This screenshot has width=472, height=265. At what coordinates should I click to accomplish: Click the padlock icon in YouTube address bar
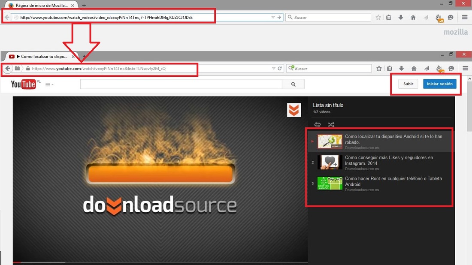point(28,69)
